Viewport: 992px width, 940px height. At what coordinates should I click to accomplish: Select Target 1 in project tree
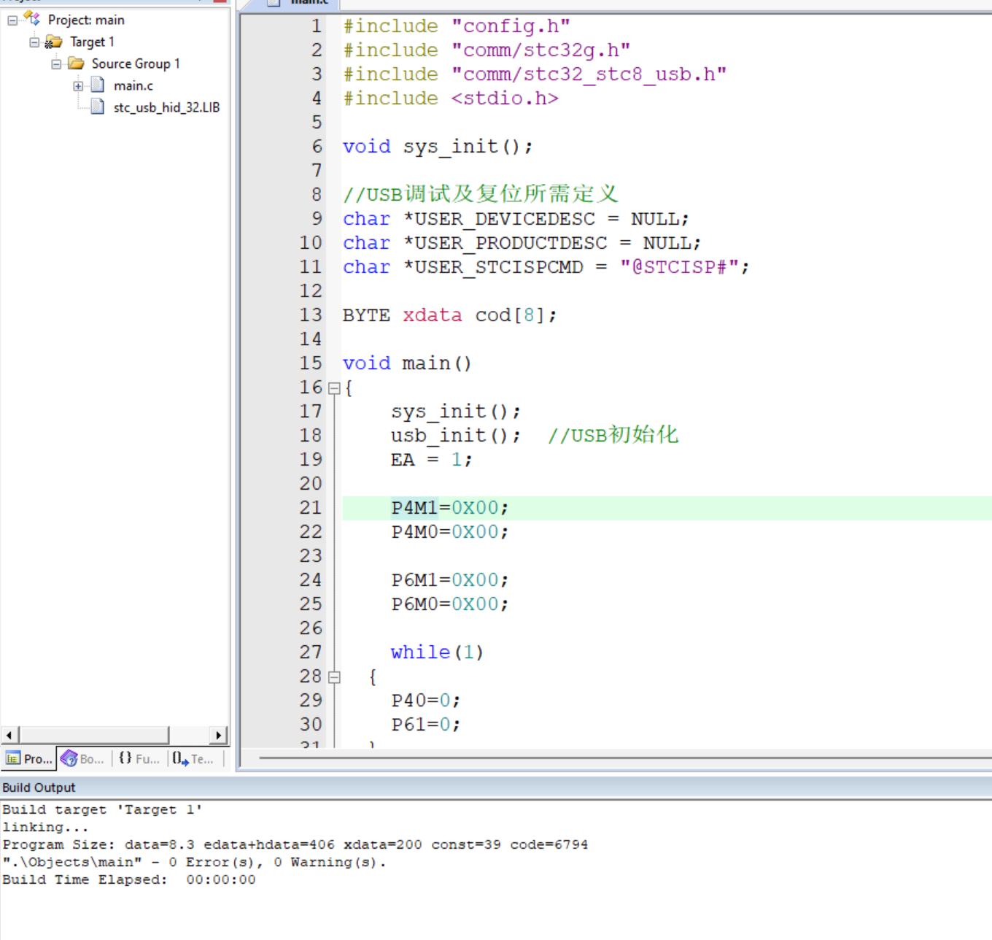pyautogui.click(x=92, y=42)
